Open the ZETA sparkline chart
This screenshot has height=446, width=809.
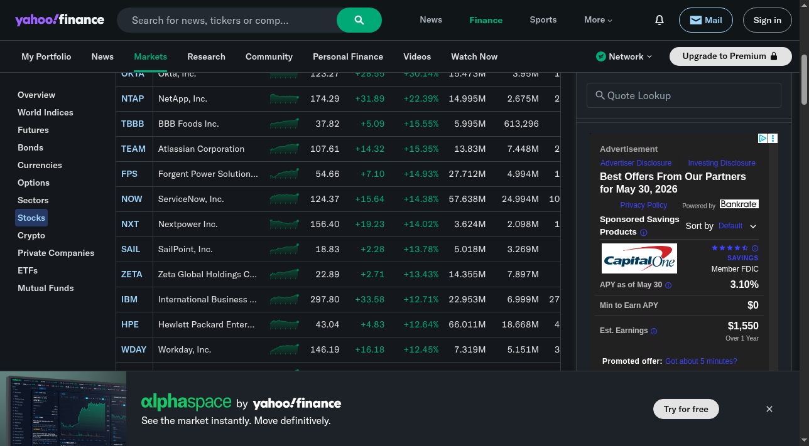point(284,274)
